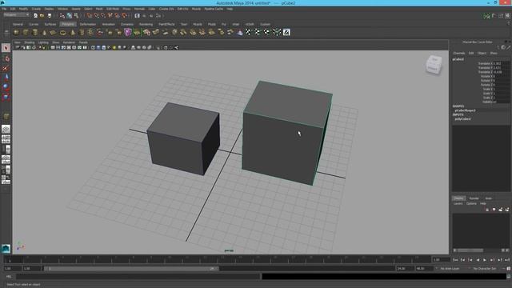Open Channels menu in Channel Box

coord(458,53)
